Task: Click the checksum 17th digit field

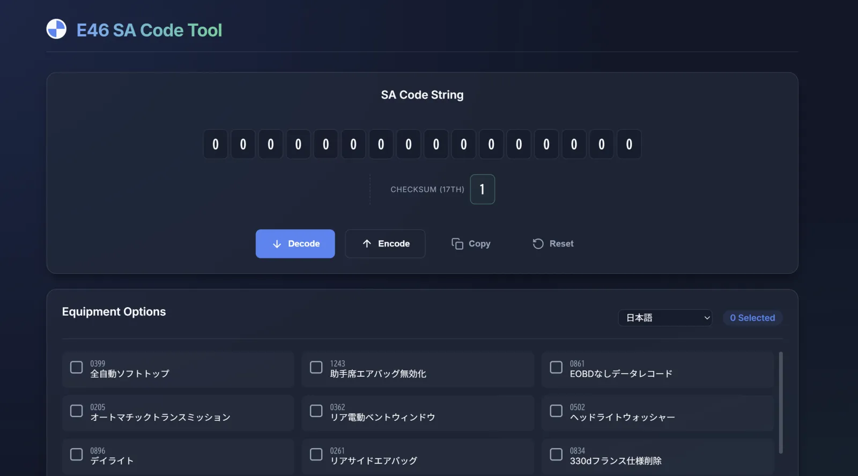Action: pos(482,189)
